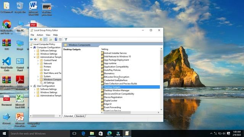Select Local Computer Policy root node
This screenshot has width=244, height=137.
point(44,44)
